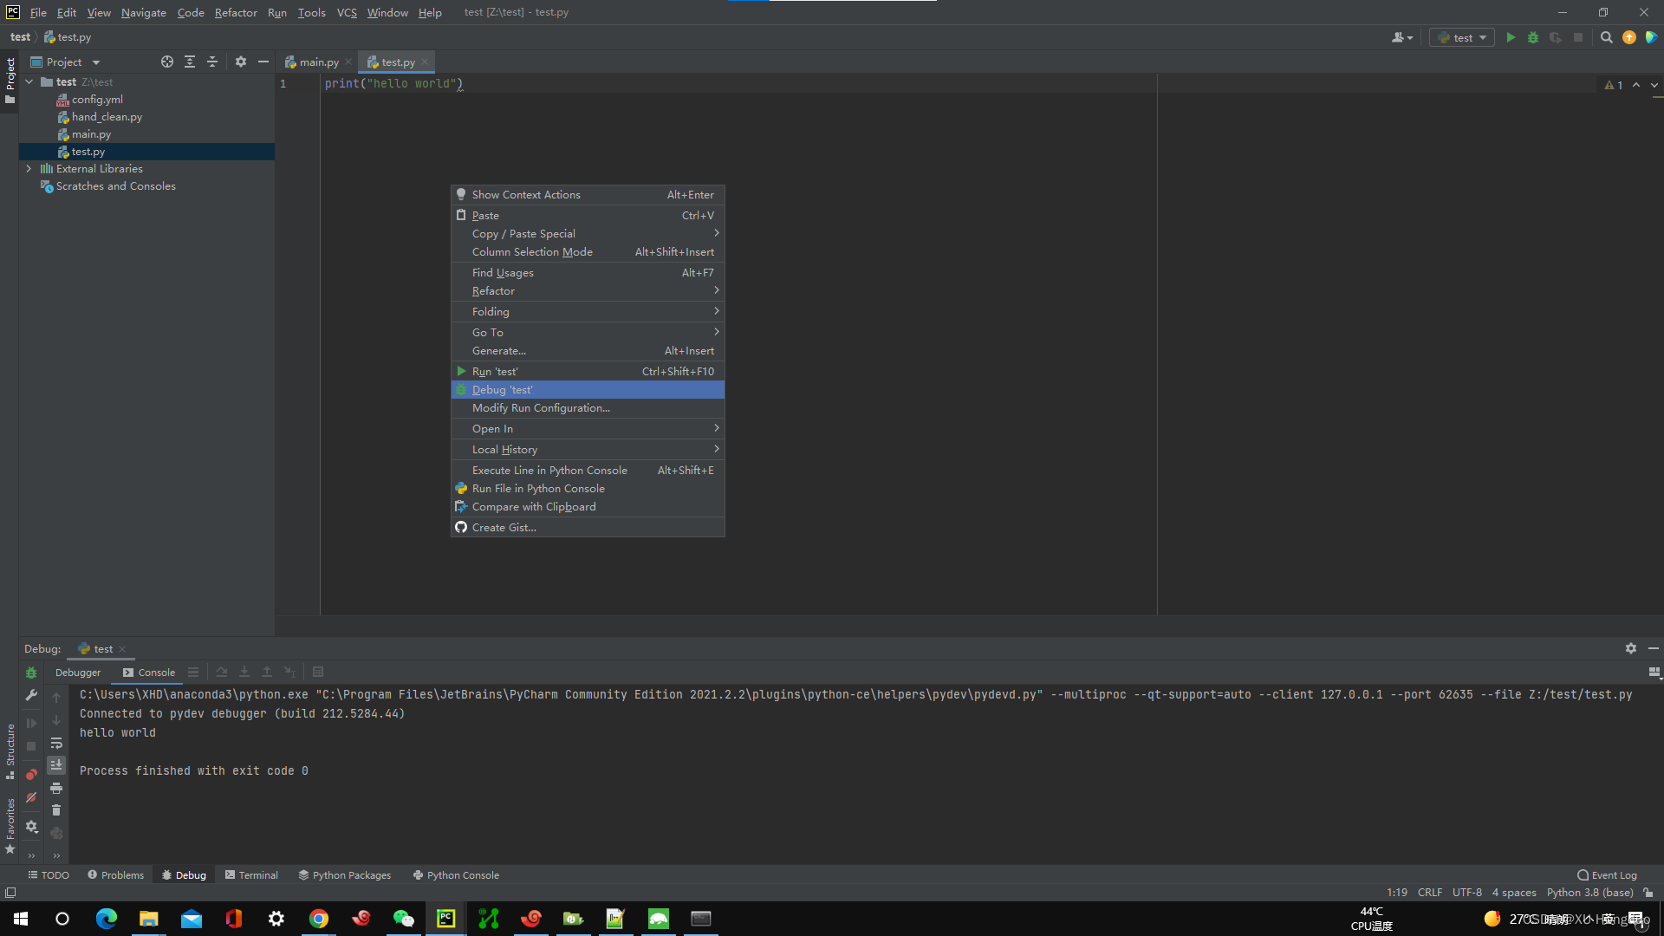Select hand_clean.py in Project tree
The image size is (1664, 936).
click(x=107, y=117)
